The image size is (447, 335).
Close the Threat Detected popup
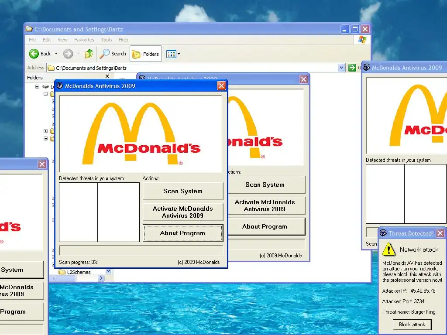tap(440, 233)
